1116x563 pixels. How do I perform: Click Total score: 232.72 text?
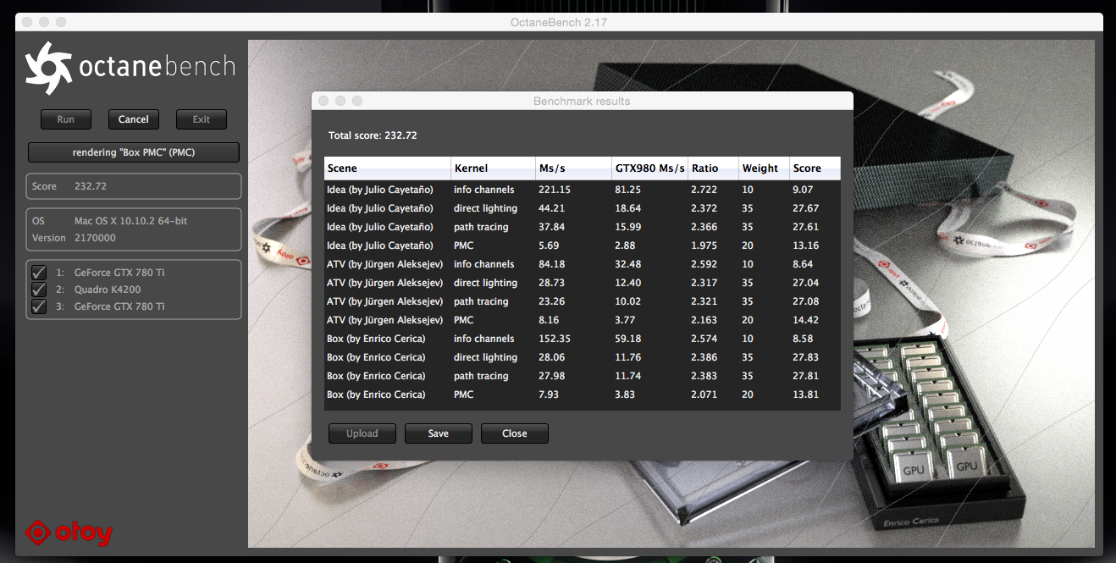(x=373, y=135)
